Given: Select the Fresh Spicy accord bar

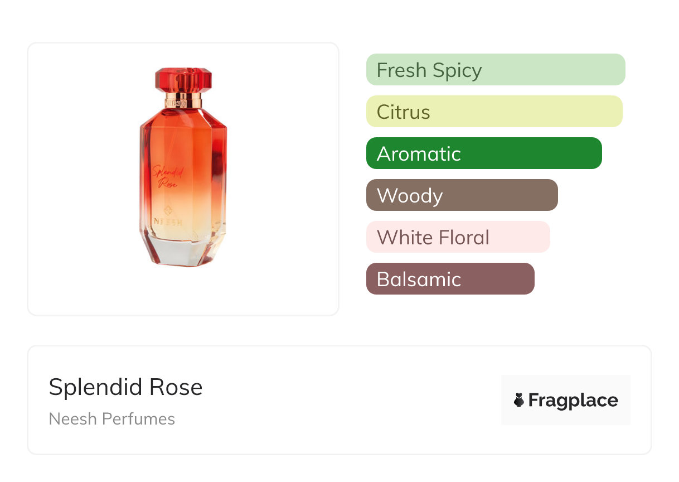Looking at the screenshot, I should [x=495, y=70].
